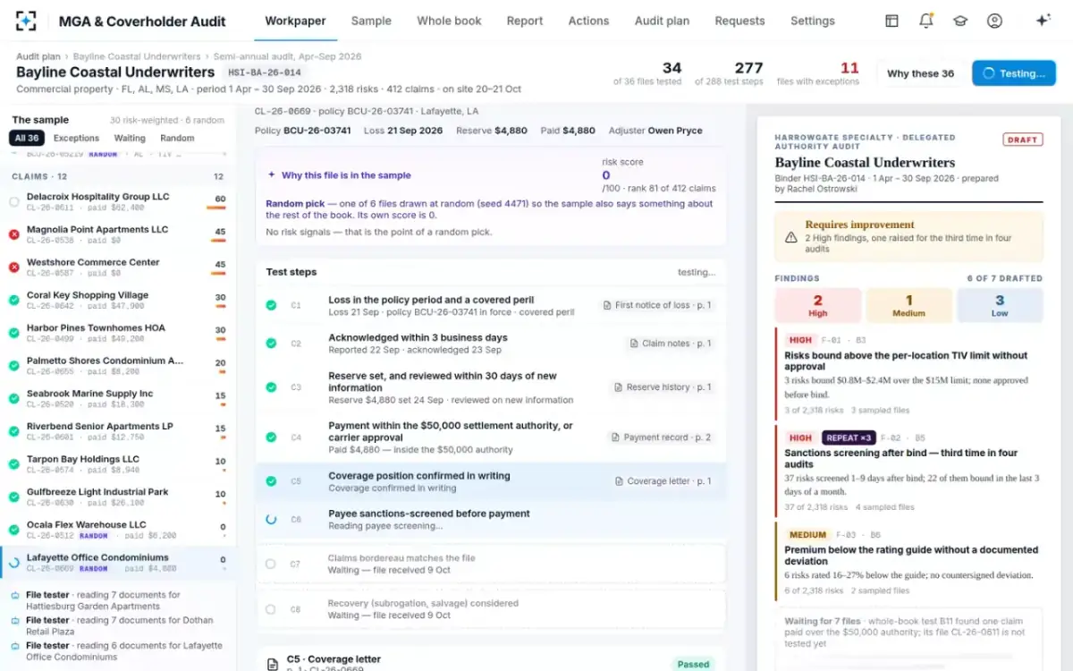Open finding F-01 about per-location TIV limit
The width and height of the screenshot is (1073, 671).
909,373
